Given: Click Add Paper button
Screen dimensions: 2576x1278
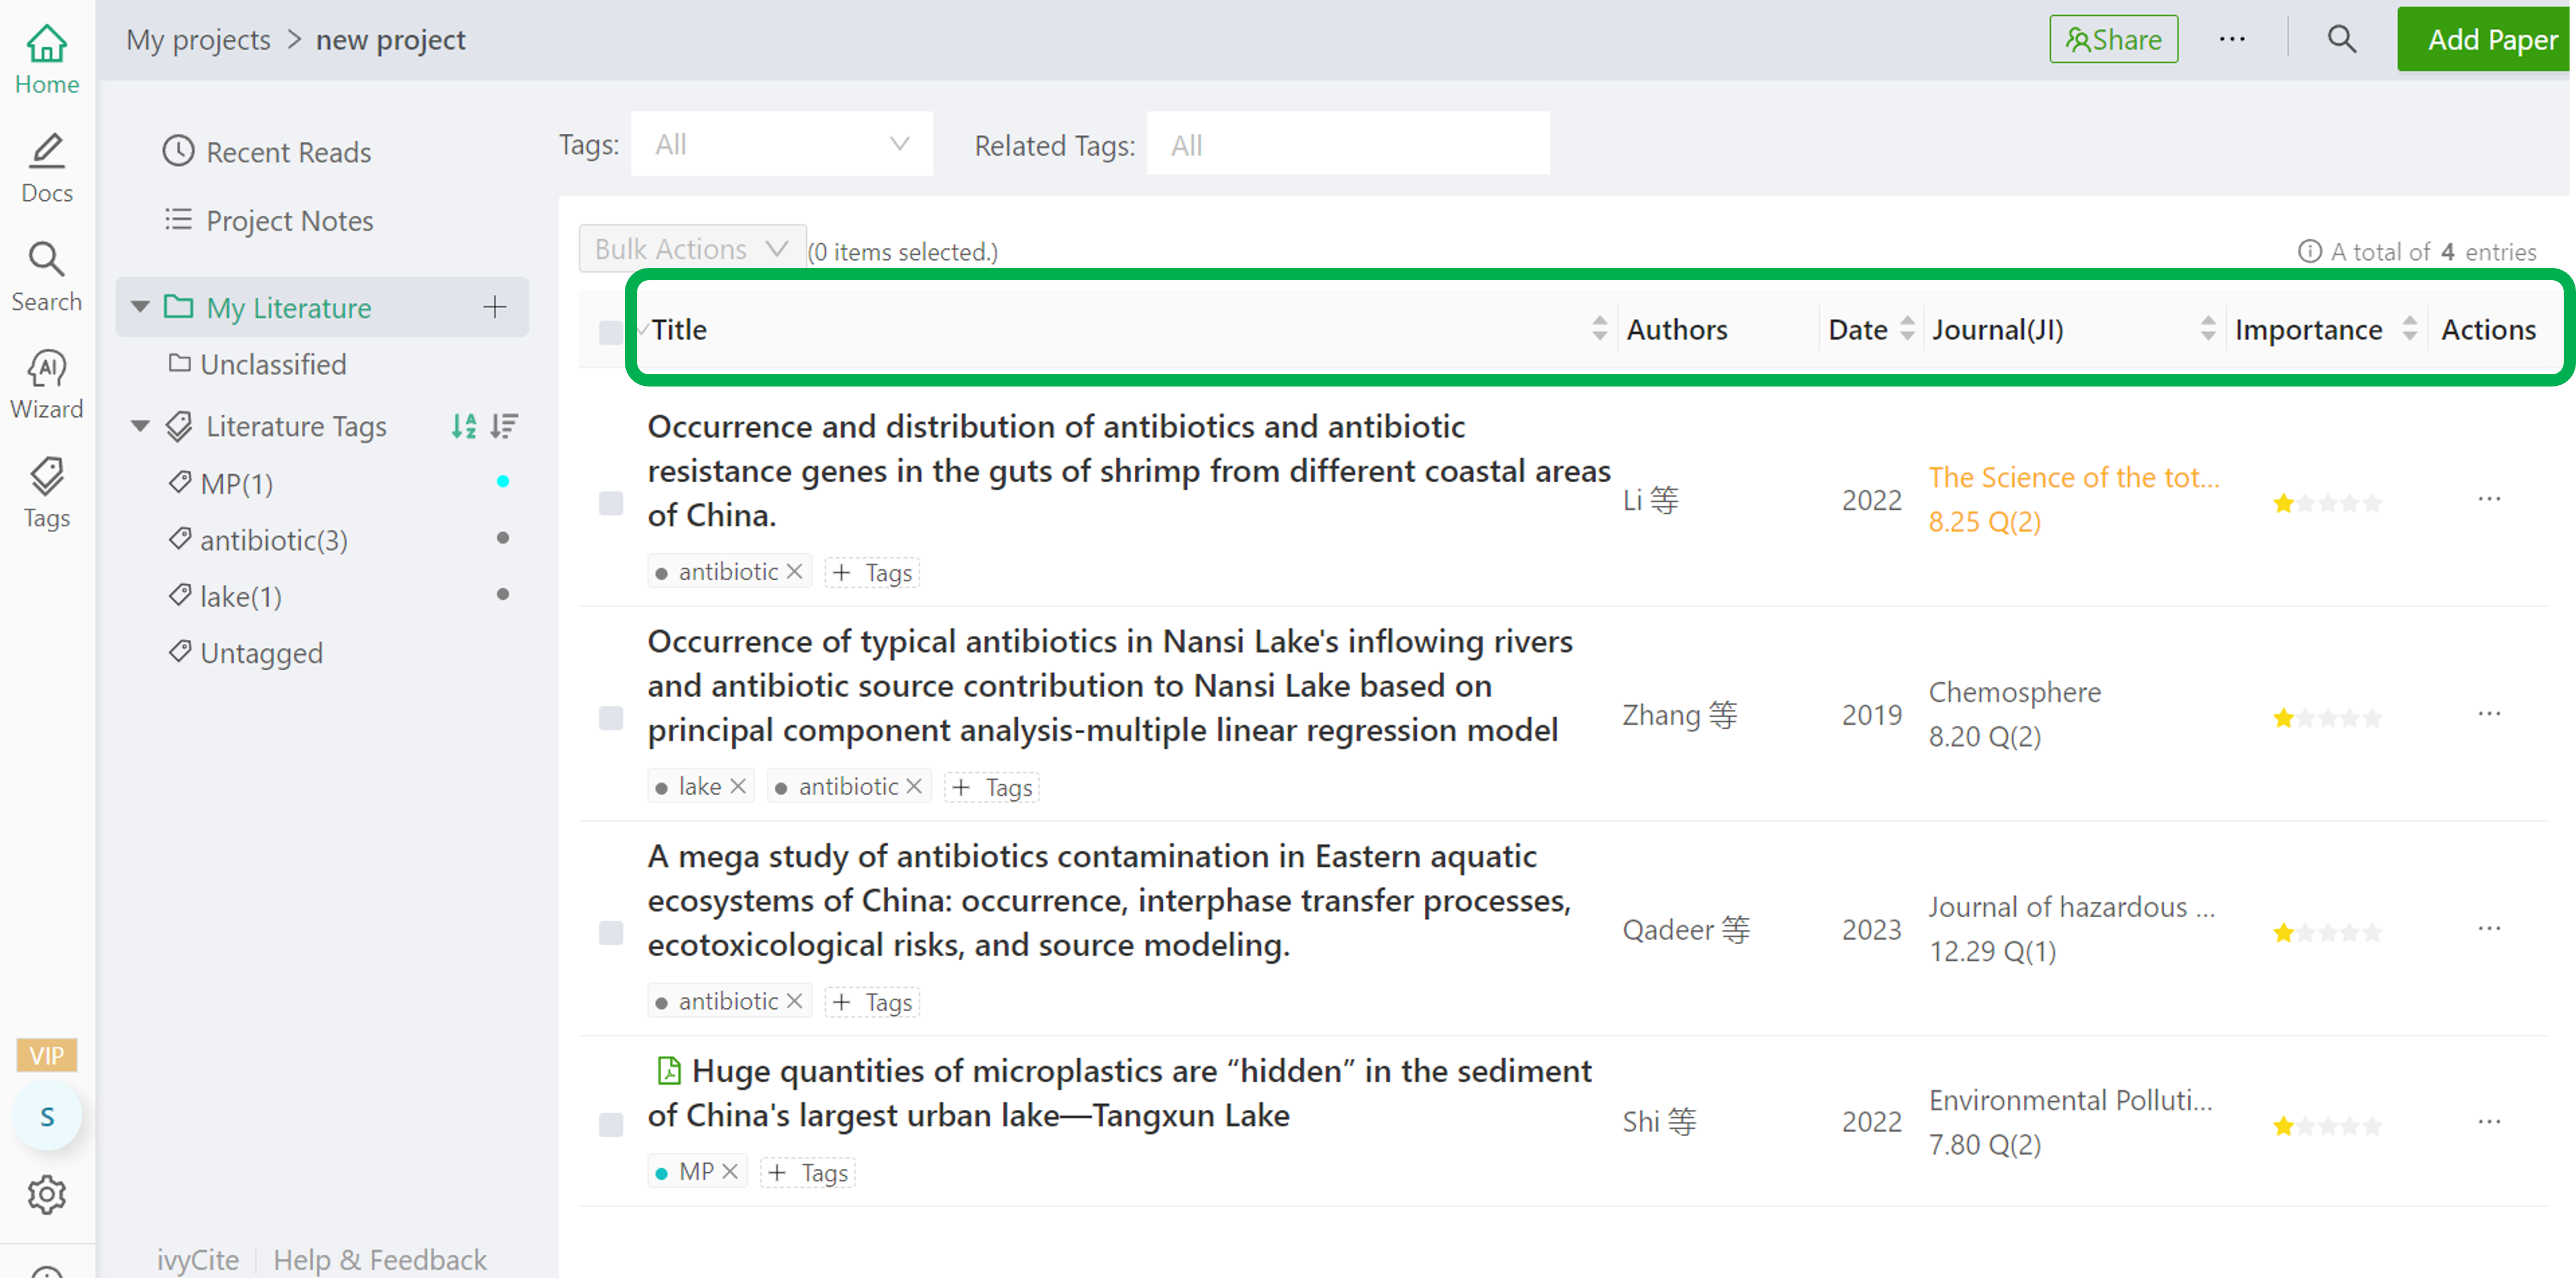Looking at the screenshot, I should click(x=2484, y=39).
